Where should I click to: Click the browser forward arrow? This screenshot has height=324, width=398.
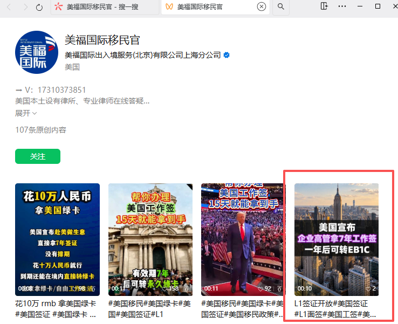tap(25, 7)
